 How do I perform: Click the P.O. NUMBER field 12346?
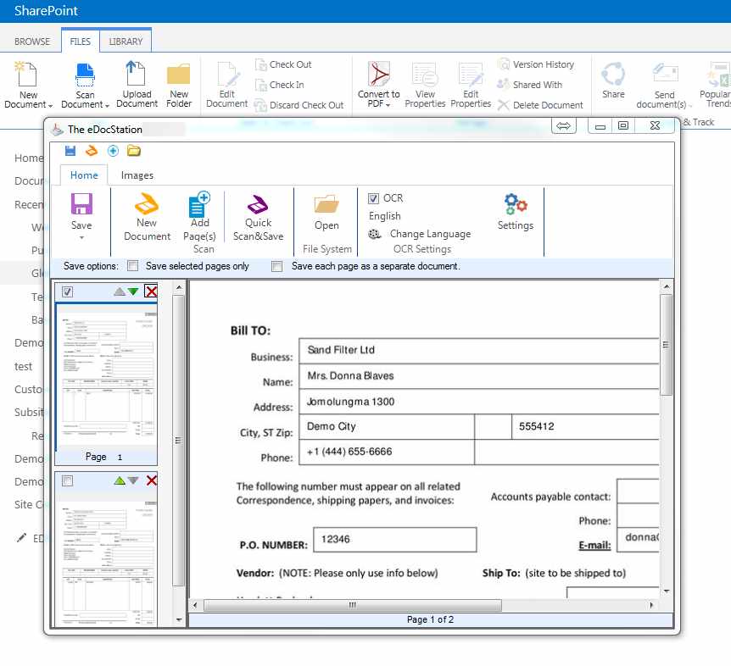click(395, 539)
